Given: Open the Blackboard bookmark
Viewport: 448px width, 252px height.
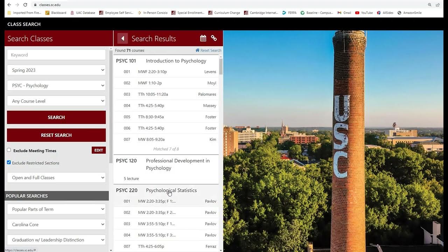Looking at the screenshot, I should pyautogui.click(x=56, y=13).
